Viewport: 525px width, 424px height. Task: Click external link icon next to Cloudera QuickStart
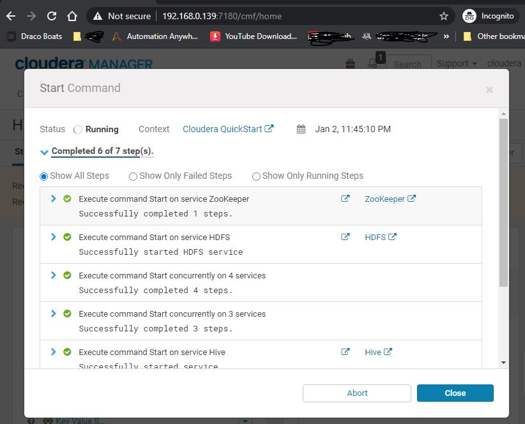[x=269, y=128]
